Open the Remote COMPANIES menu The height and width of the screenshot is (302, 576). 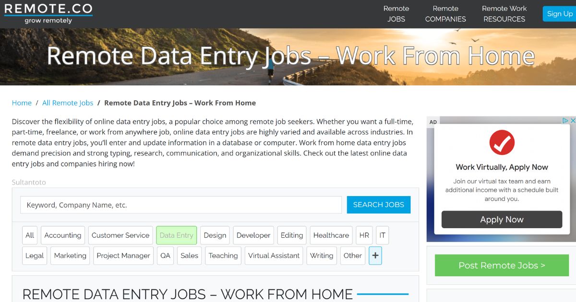445,14
